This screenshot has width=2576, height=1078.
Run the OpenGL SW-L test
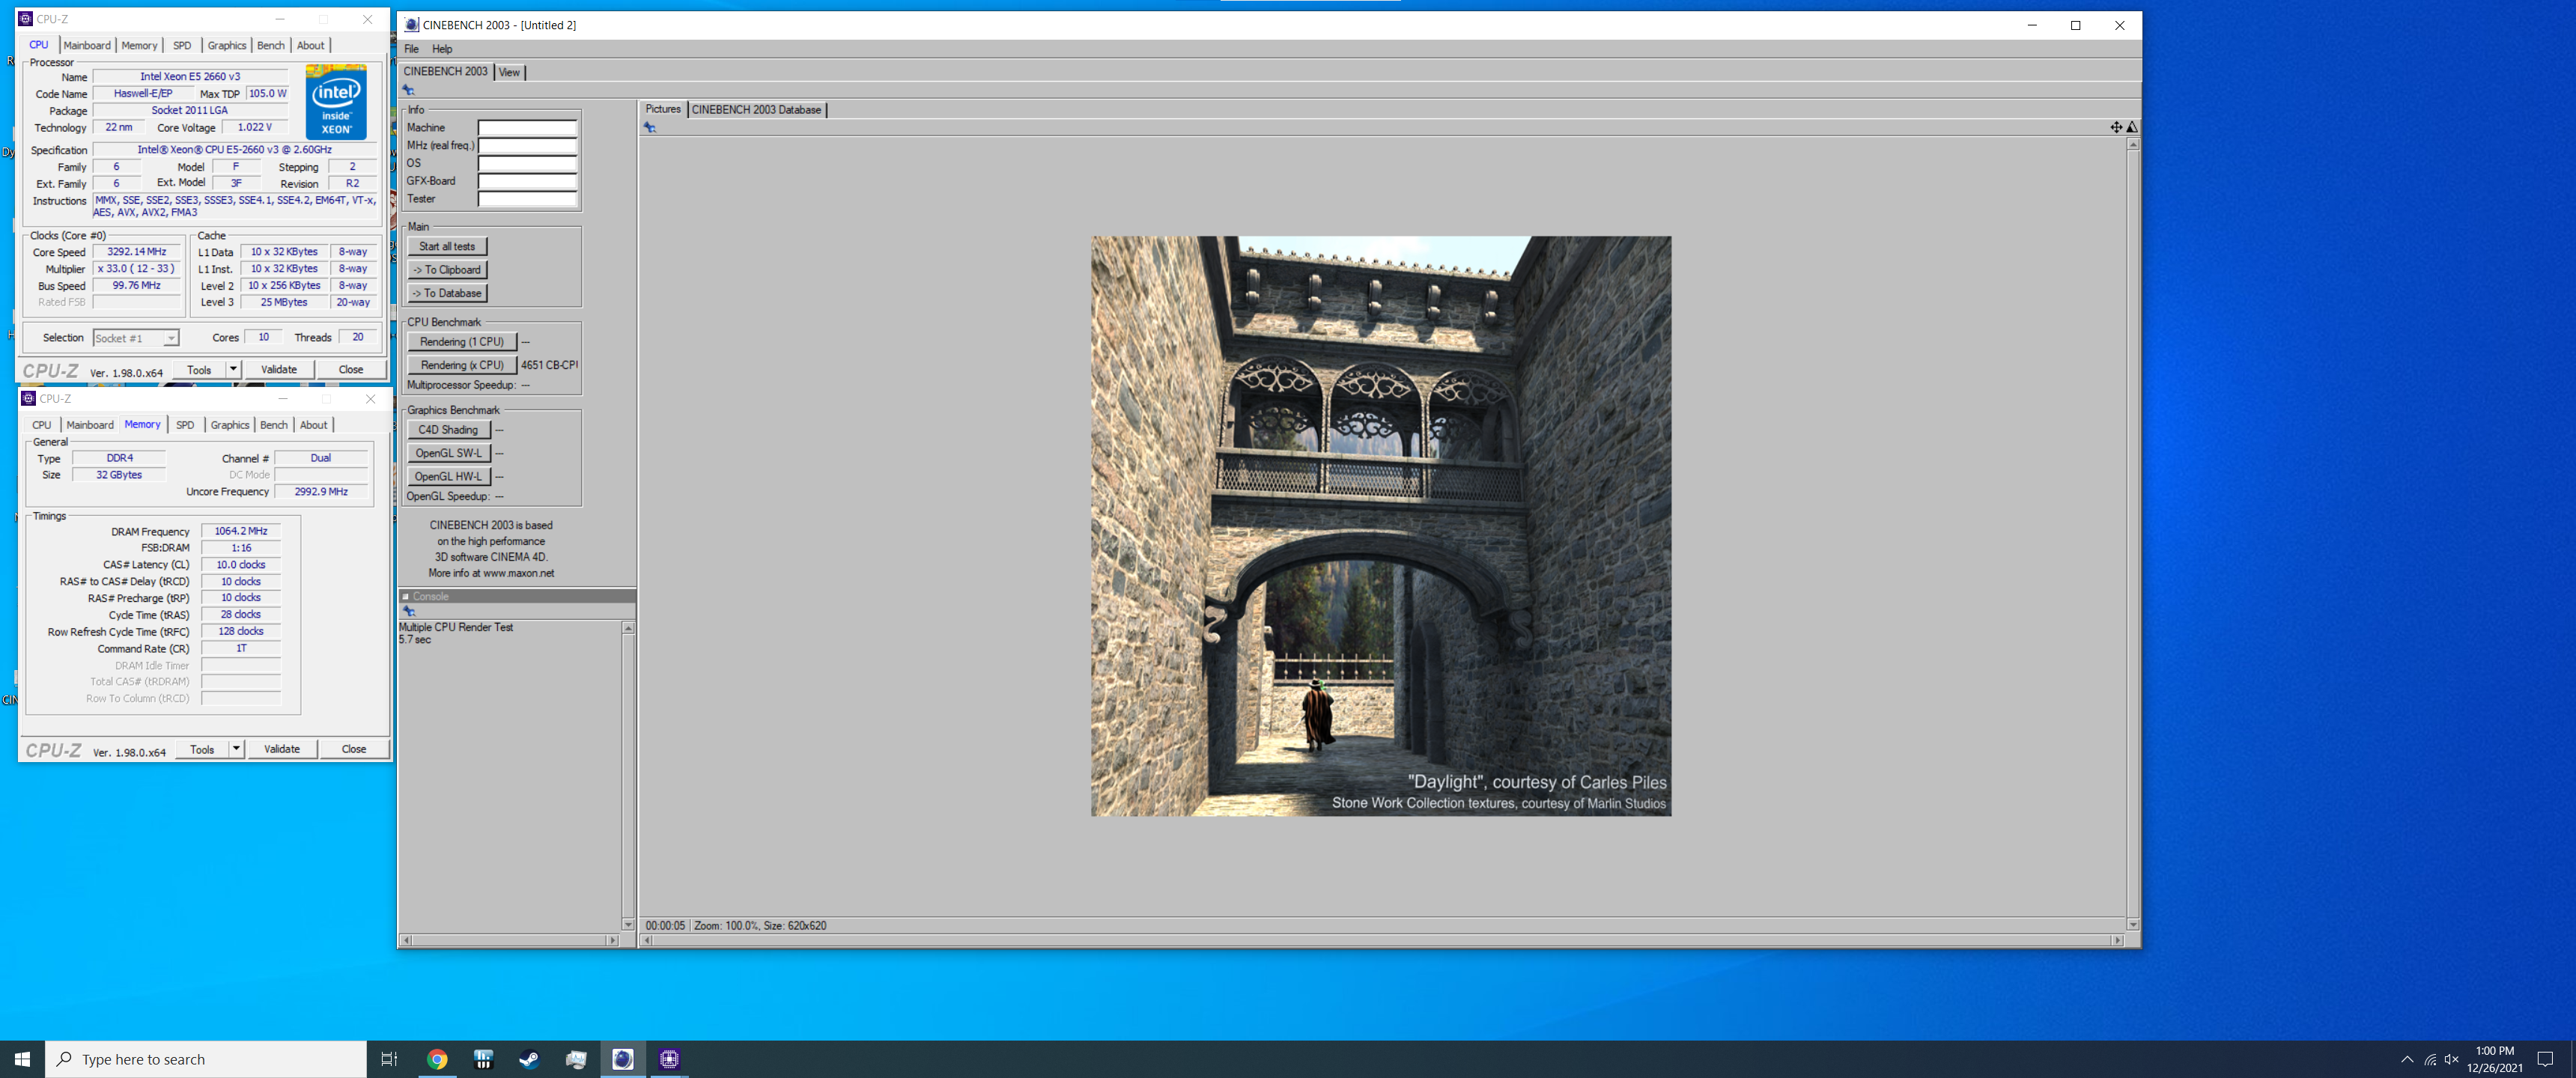click(448, 453)
